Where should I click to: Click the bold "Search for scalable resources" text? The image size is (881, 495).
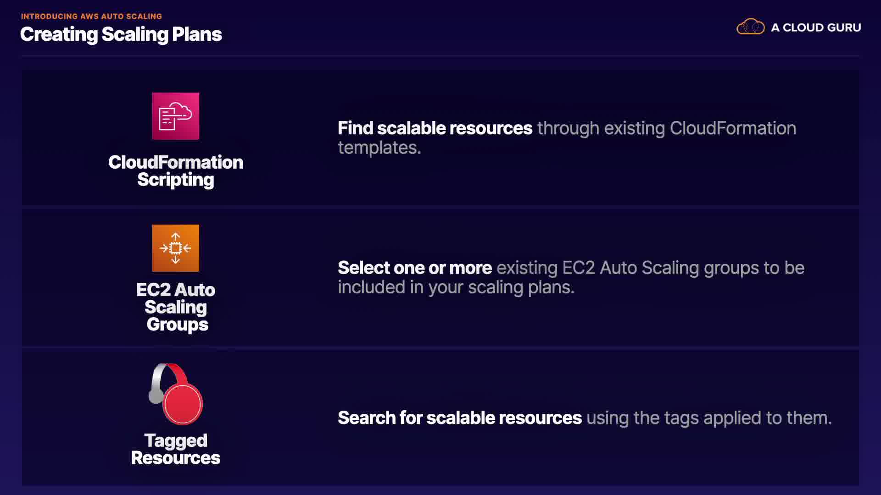460,418
